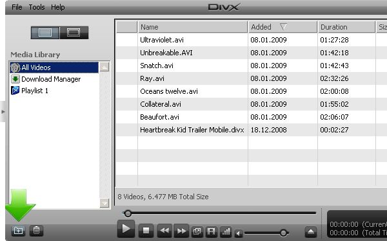Delete item with trash button
This screenshot has width=387, height=241.
pyautogui.click(x=36, y=231)
